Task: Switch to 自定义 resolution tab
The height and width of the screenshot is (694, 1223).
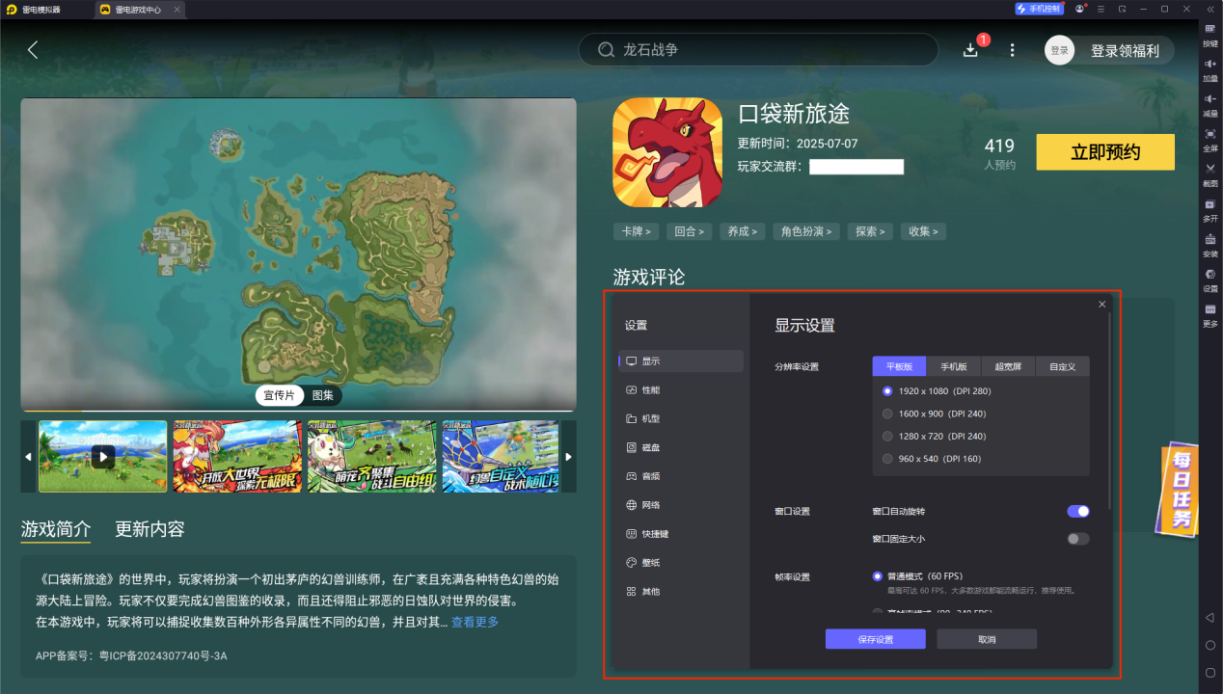Action: (1063, 366)
